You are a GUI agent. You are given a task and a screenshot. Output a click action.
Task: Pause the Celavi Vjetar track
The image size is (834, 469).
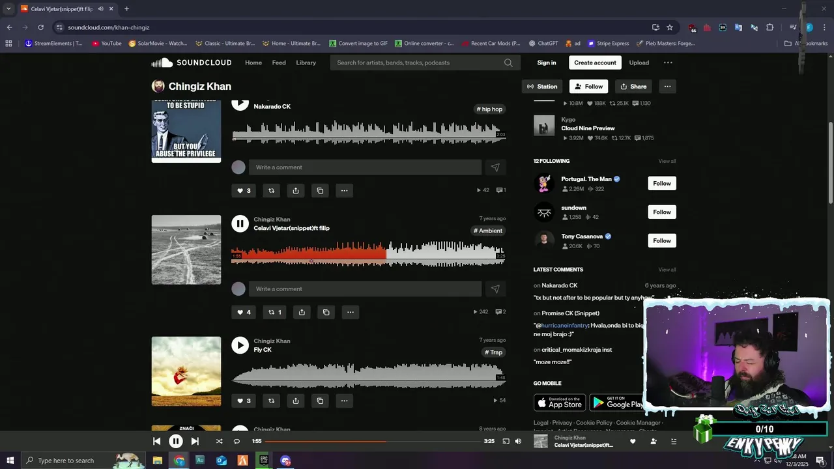click(240, 223)
